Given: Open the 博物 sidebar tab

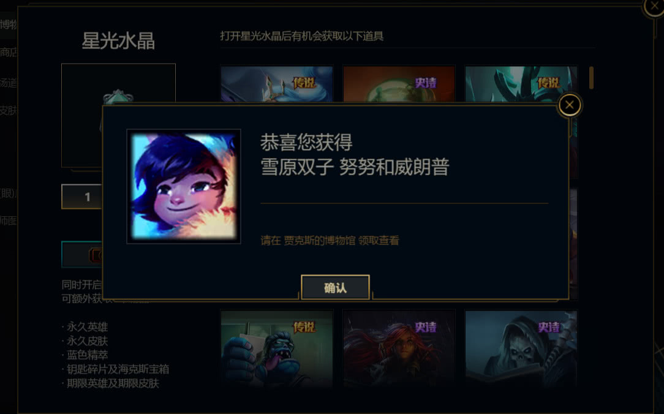Looking at the screenshot, I should [x=8, y=24].
